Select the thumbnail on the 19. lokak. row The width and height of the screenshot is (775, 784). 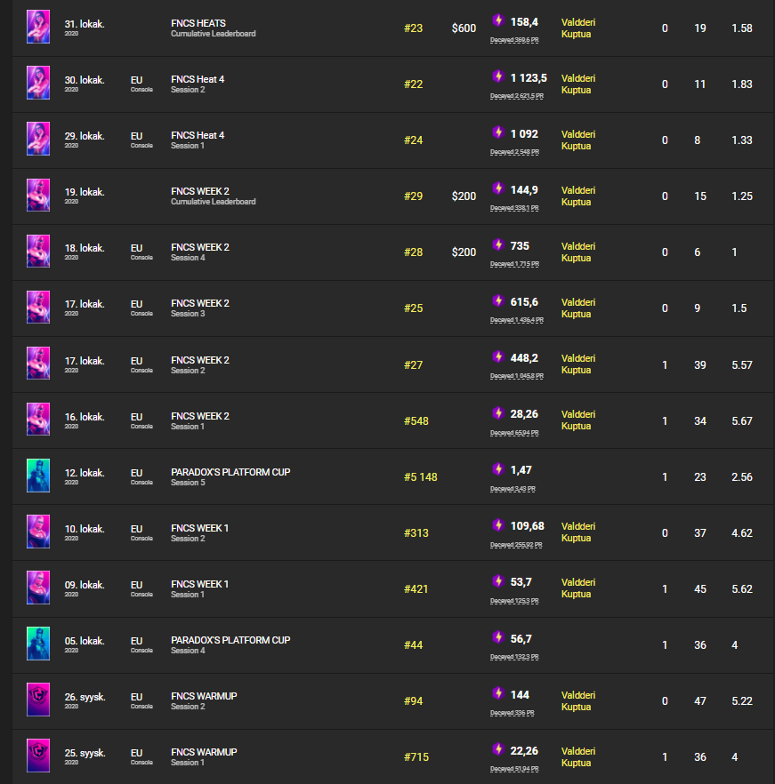tap(38, 195)
